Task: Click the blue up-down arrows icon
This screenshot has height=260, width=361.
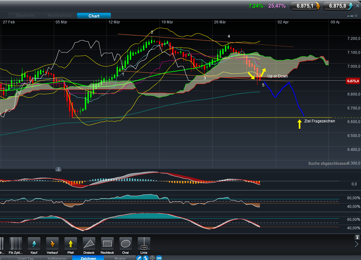Action: click(x=146, y=258)
